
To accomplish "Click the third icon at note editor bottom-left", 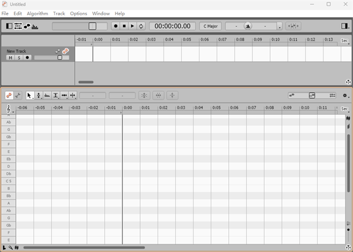I will (x=16, y=247).
